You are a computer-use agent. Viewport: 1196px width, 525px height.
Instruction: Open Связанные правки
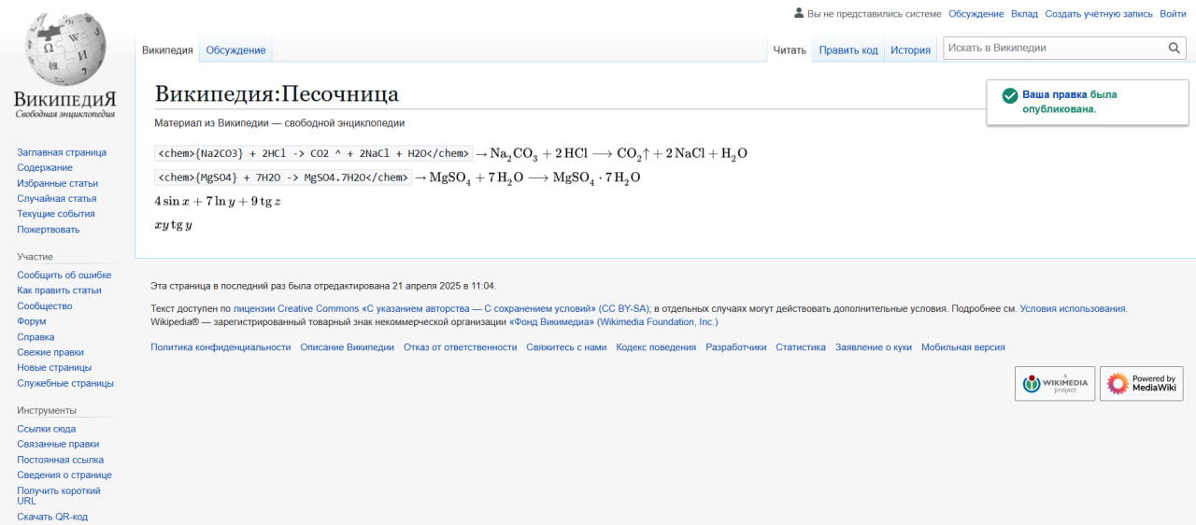[x=58, y=444]
